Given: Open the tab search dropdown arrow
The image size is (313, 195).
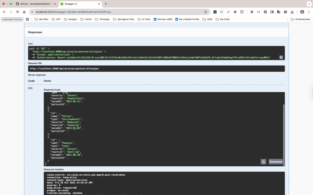Looking at the screenshot, I should [309, 4].
